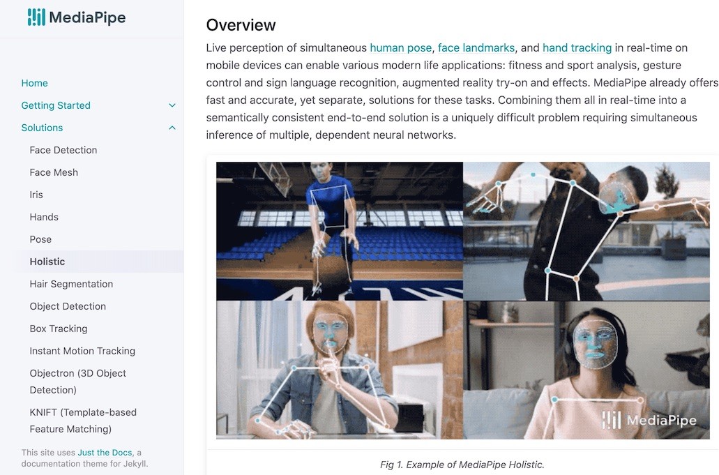Select the Pose solution entry
This screenshot has height=475, width=719.
pos(40,239)
